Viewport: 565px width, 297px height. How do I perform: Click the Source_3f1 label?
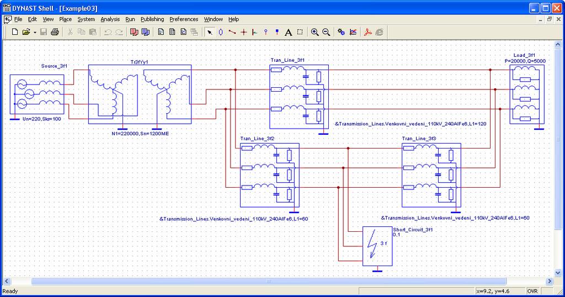point(54,66)
